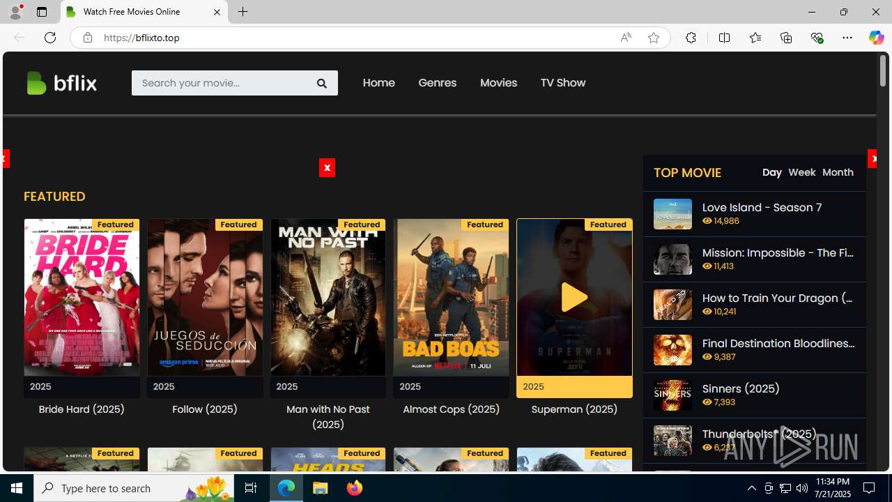Launch Firefox from taskbar
The height and width of the screenshot is (502, 892).
coord(355,488)
